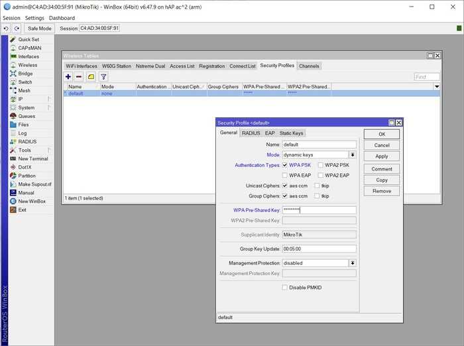The image size is (464, 346).
Task: Open the Quick Set sidebar icon
Action: (x=13, y=39)
